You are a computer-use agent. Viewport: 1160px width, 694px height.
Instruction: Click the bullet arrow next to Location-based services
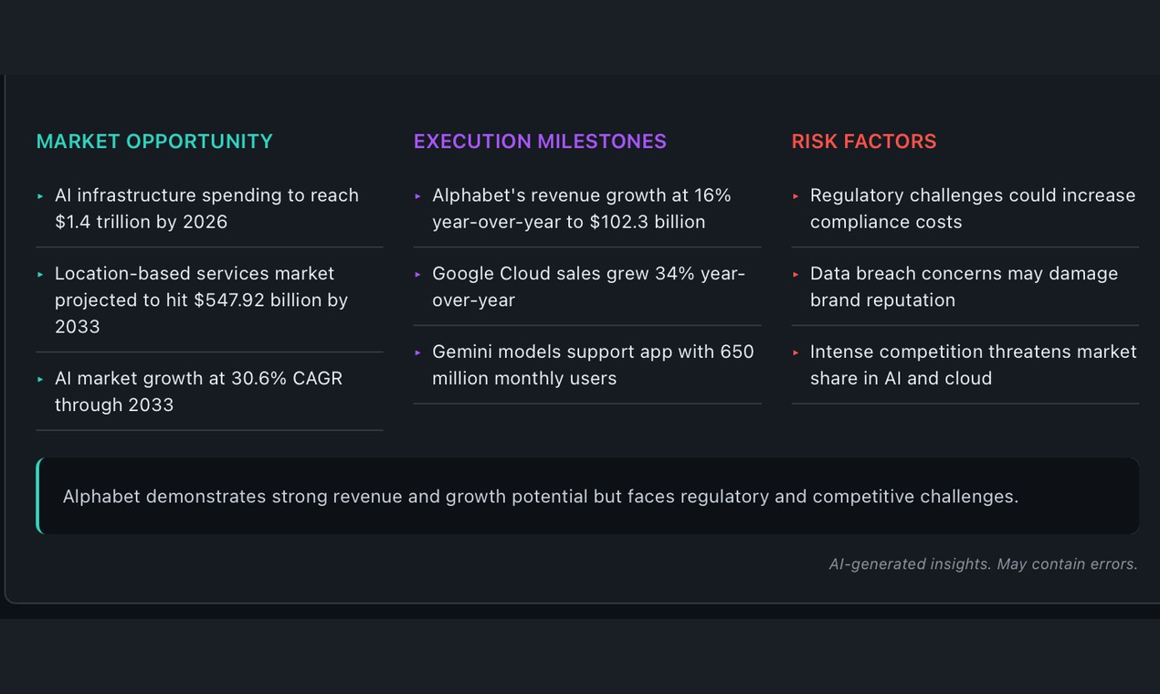(40, 274)
